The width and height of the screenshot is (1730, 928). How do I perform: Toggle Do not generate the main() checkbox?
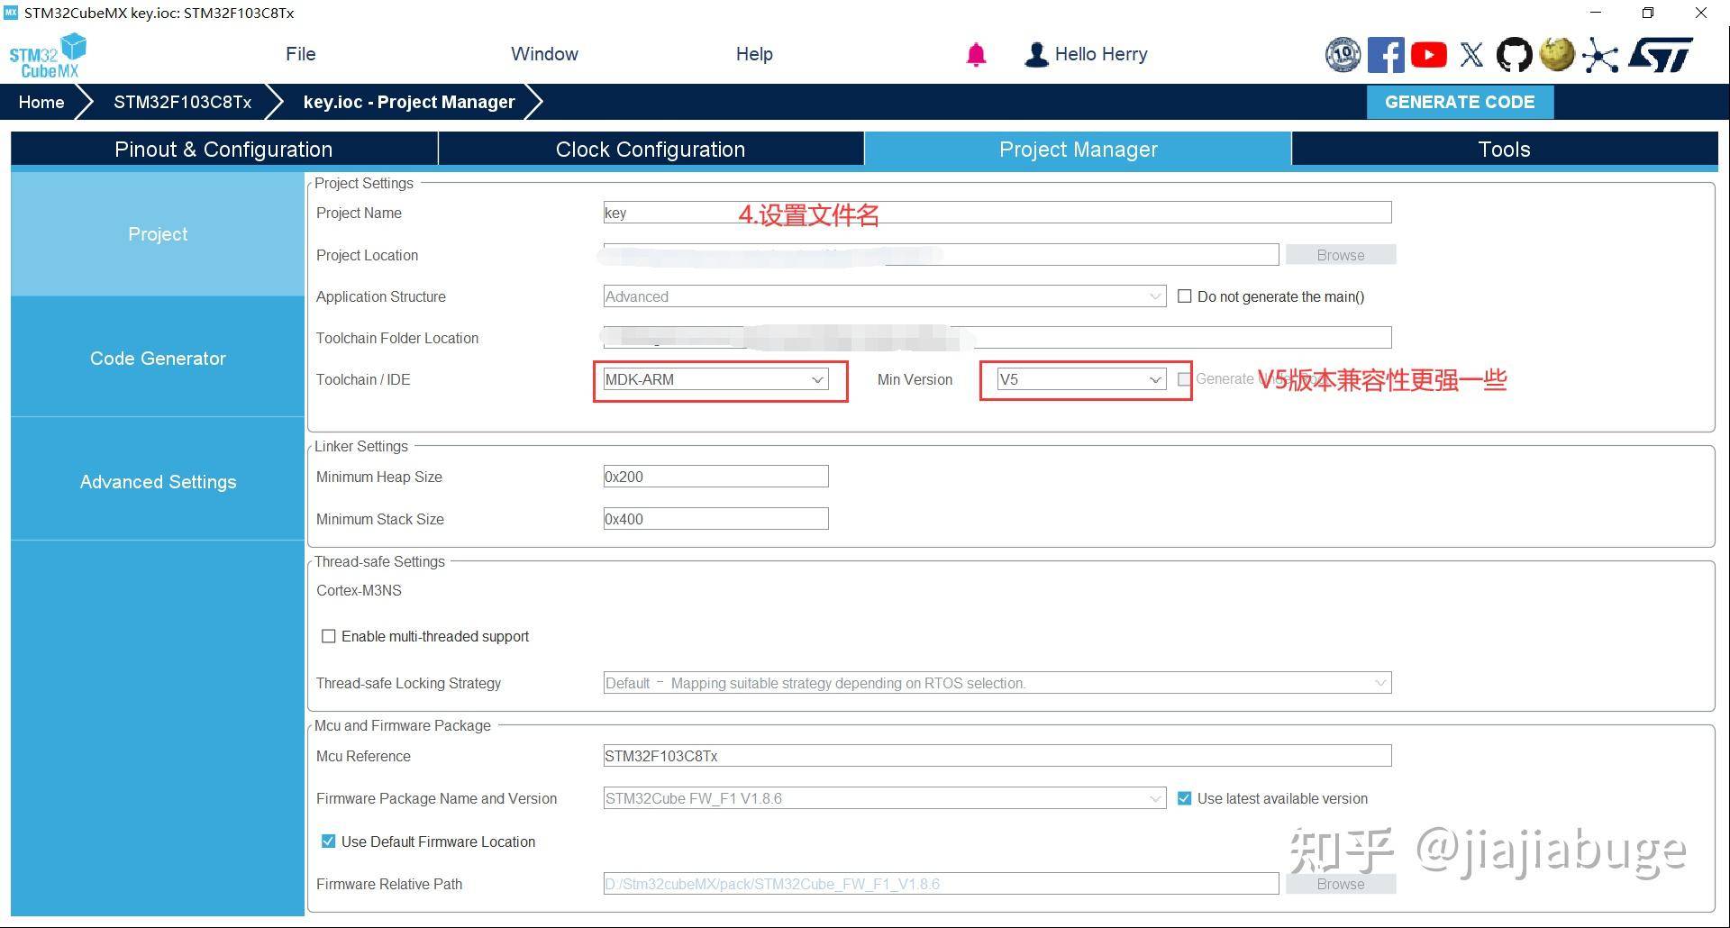pos(1185,296)
